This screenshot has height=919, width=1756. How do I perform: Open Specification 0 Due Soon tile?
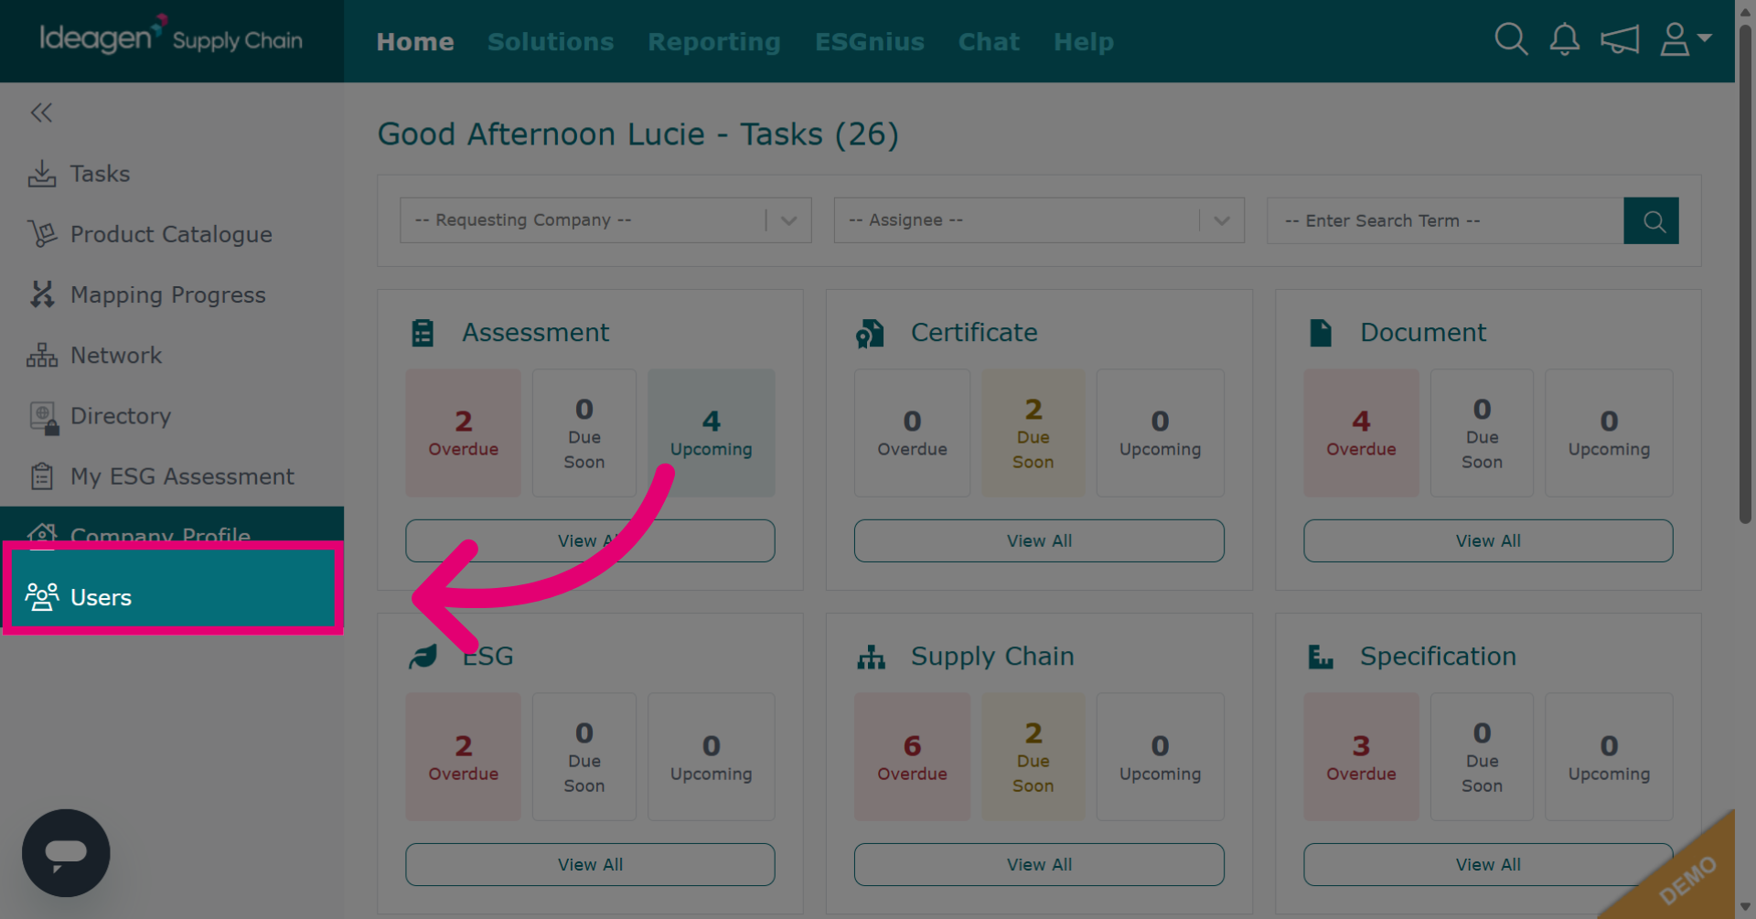pyautogui.click(x=1482, y=757)
